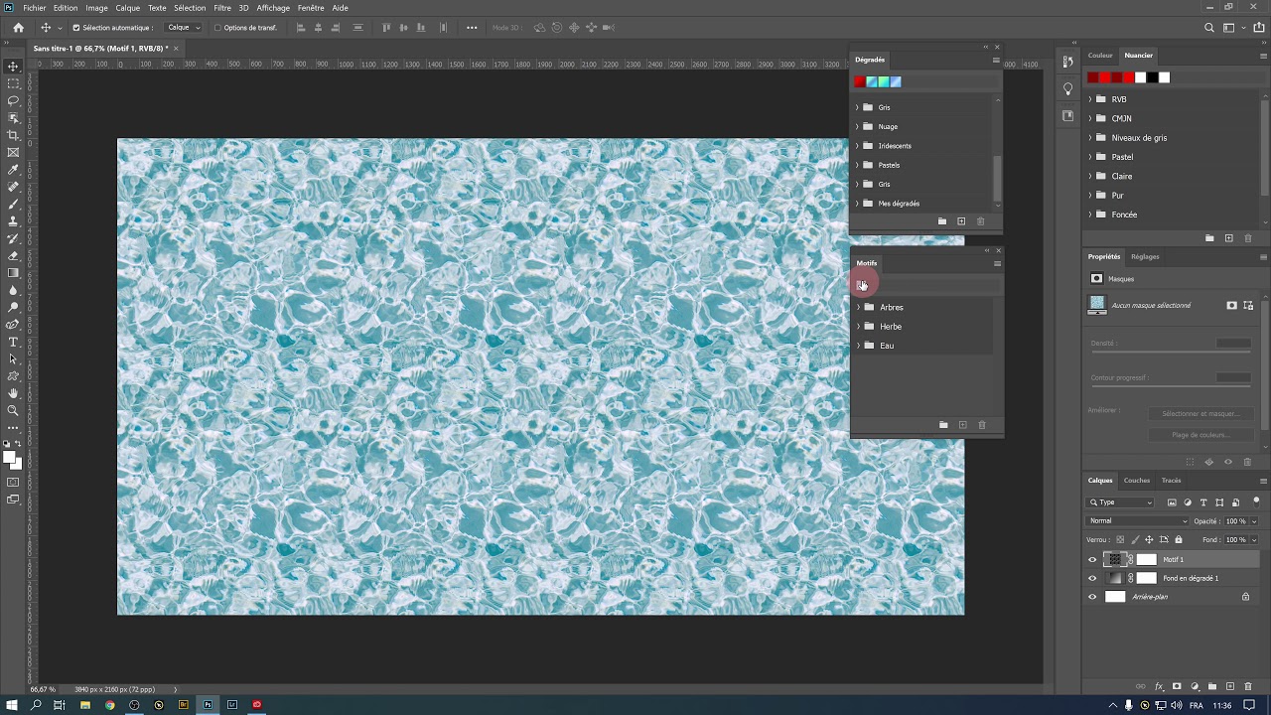Select the Brush tool

pyautogui.click(x=13, y=204)
